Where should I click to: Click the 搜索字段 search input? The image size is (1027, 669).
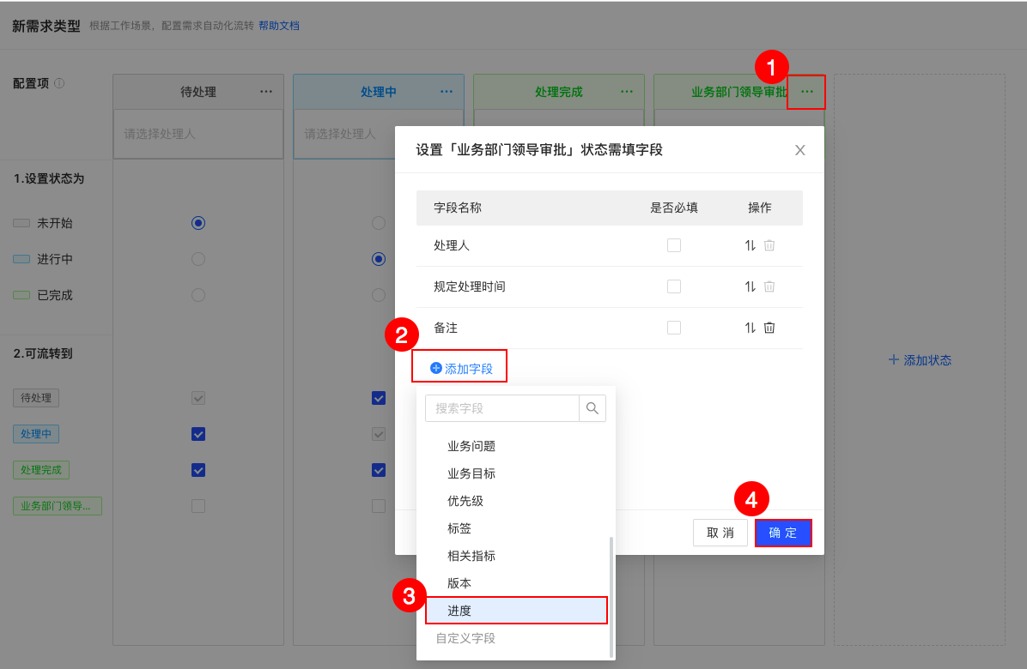point(502,408)
